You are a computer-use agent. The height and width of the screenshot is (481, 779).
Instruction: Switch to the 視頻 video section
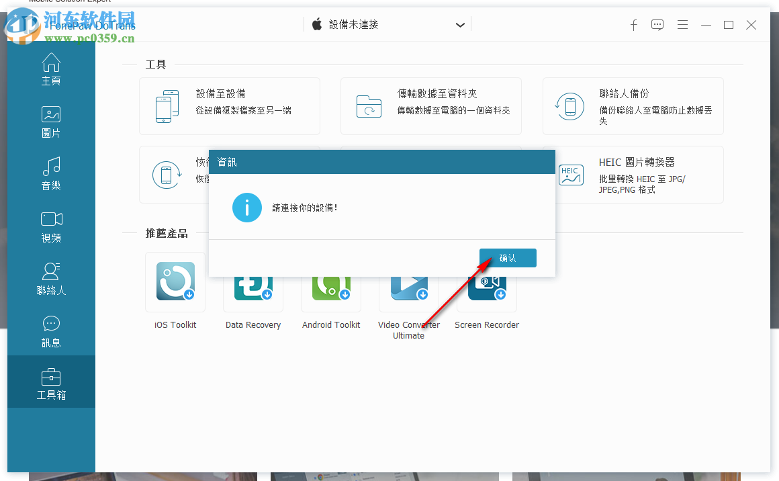point(51,226)
